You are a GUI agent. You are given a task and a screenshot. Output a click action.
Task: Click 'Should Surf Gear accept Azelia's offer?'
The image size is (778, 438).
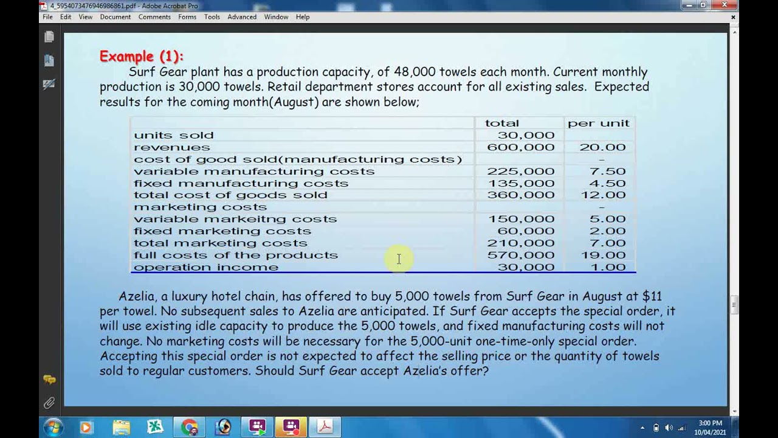point(372,370)
